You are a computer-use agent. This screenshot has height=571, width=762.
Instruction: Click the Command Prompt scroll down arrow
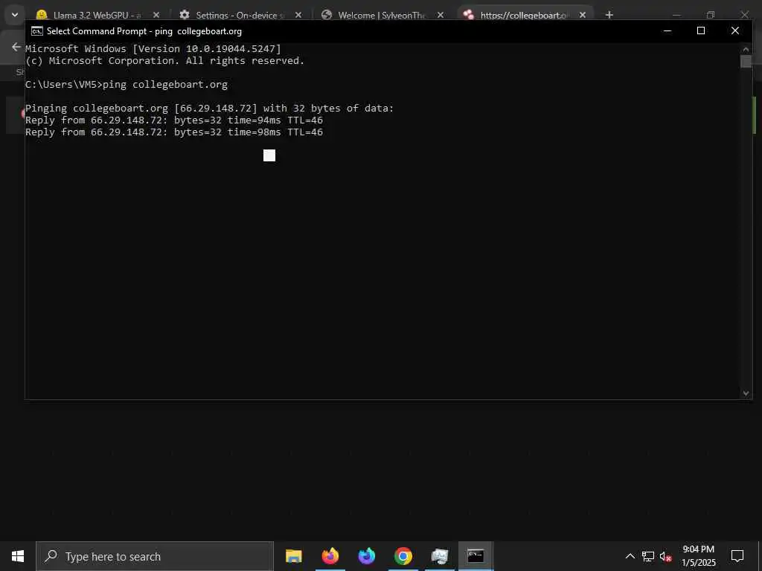(746, 393)
